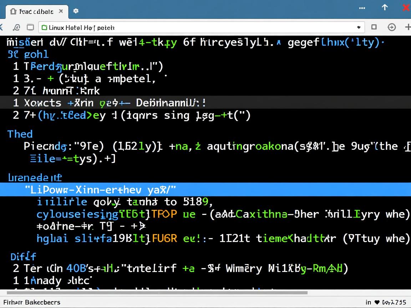Click the page view icon left of address bar
The width and height of the screenshot is (411, 308).
pyautogui.click(x=31, y=27)
